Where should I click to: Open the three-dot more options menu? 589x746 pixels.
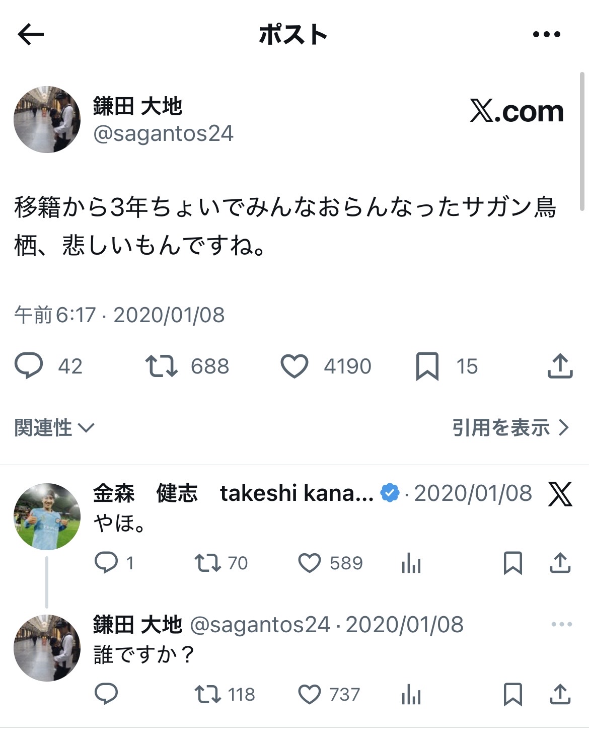click(x=546, y=35)
